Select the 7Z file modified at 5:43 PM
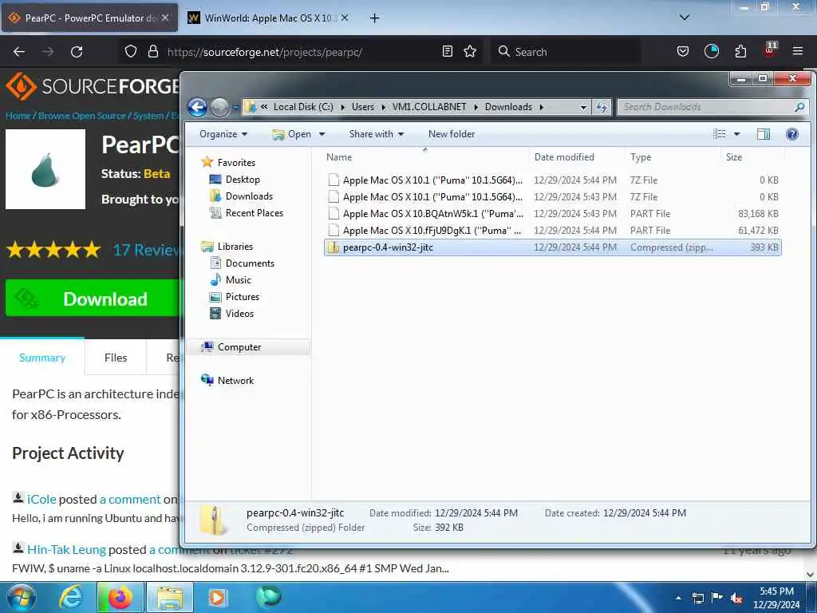Image resolution: width=817 pixels, height=613 pixels. pos(552,197)
